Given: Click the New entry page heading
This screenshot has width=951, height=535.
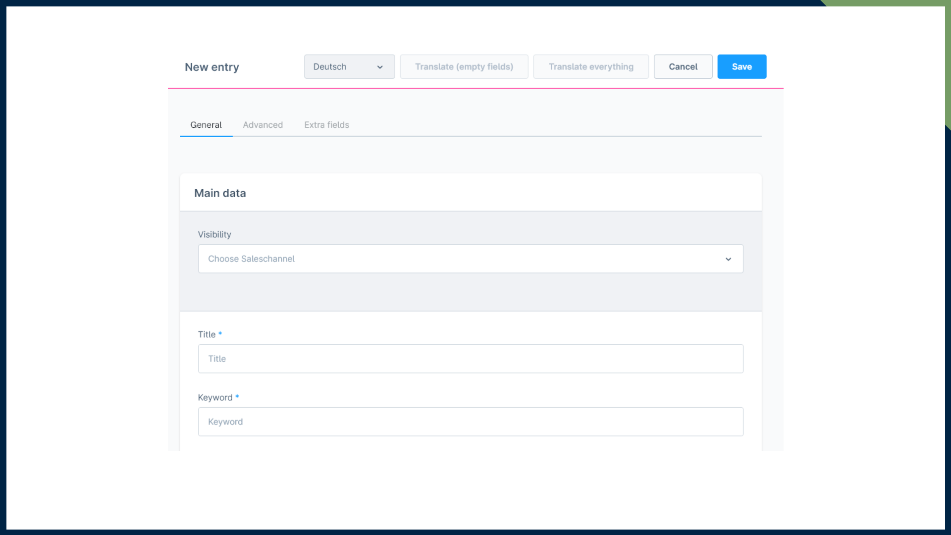Looking at the screenshot, I should click(212, 67).
